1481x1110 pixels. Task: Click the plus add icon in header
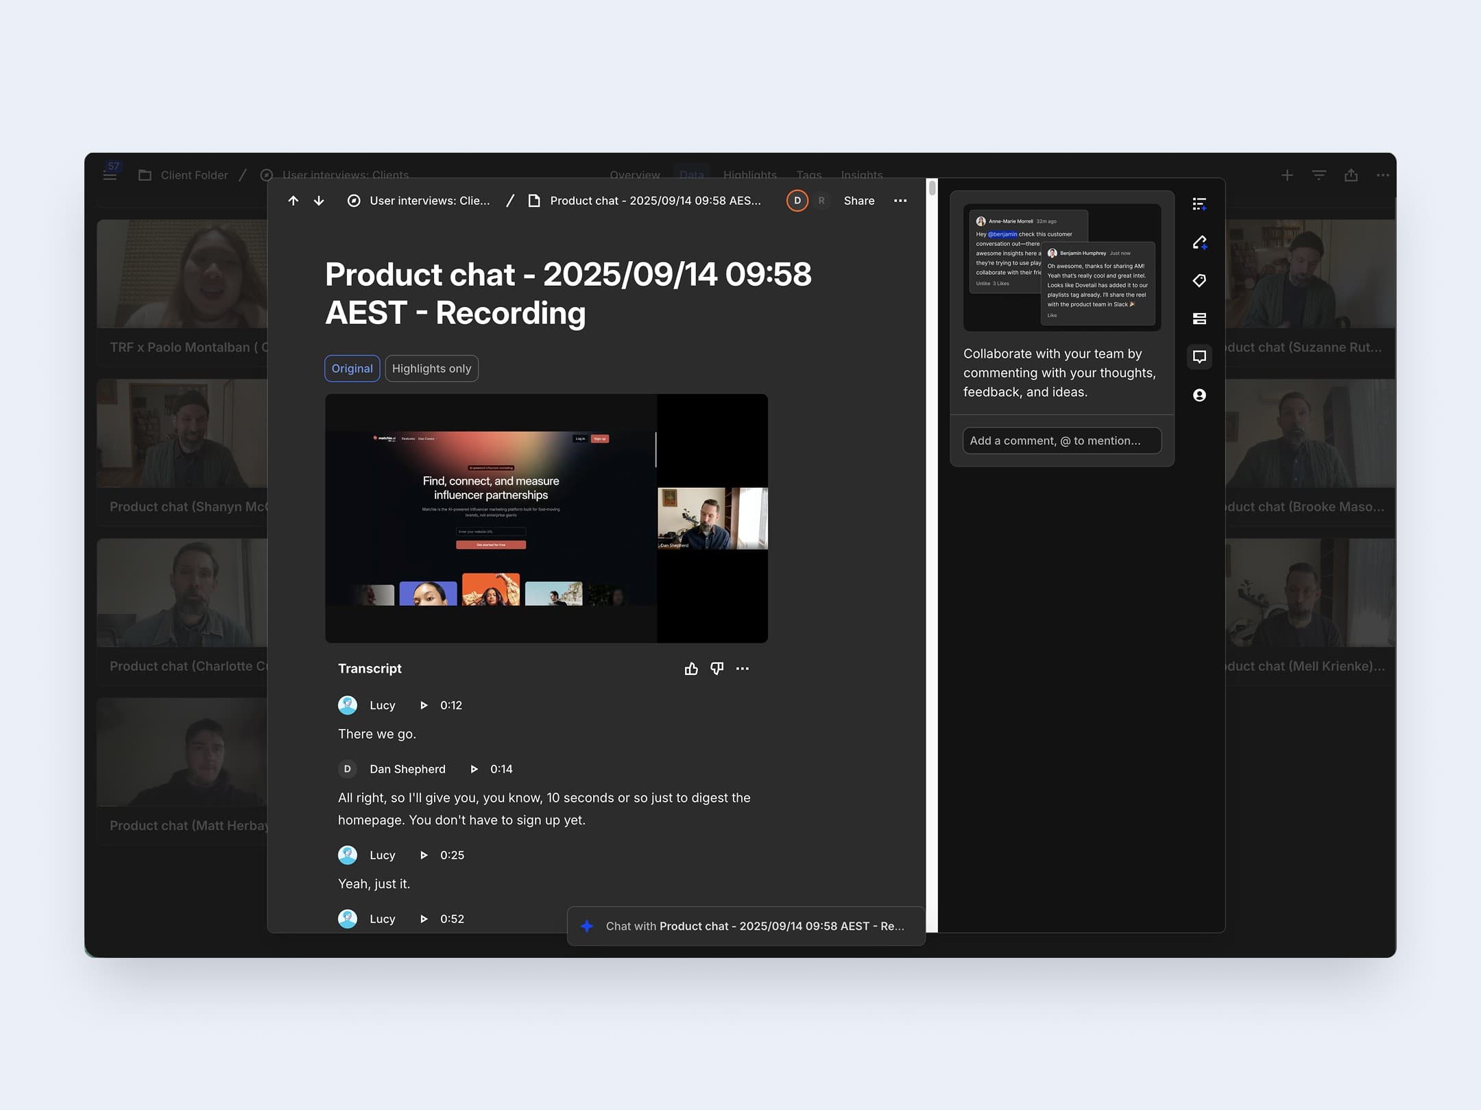tap(1287, 175)
